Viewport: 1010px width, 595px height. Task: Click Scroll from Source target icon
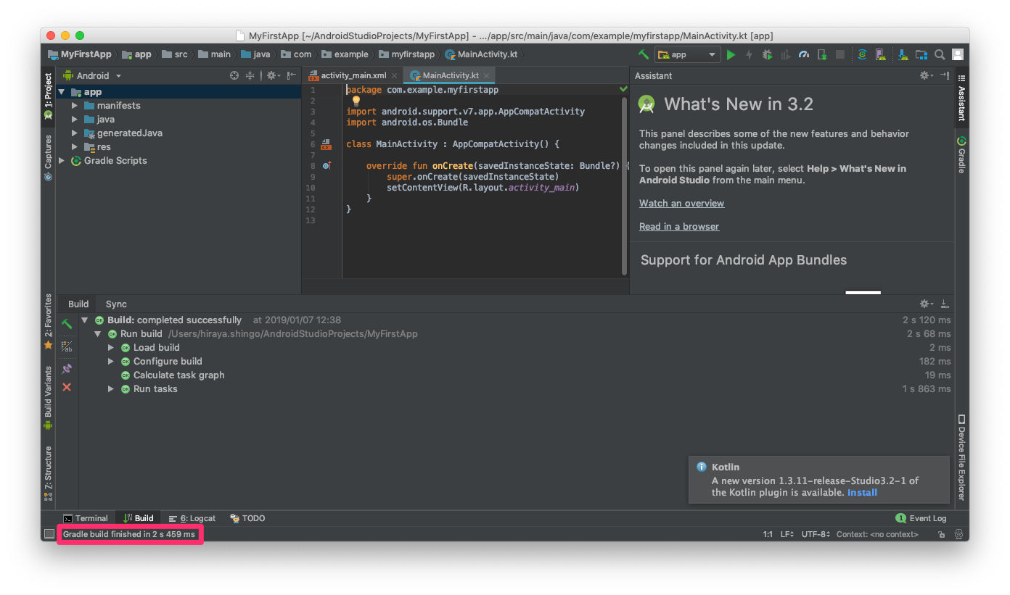coord(234,75)
